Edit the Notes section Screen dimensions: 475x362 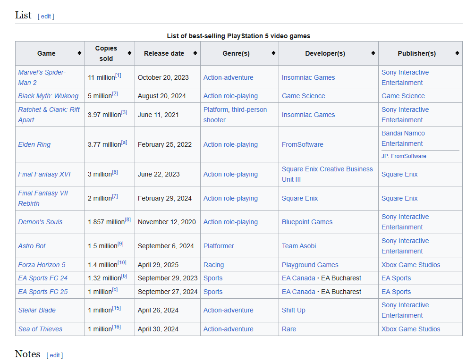(54, 355)
